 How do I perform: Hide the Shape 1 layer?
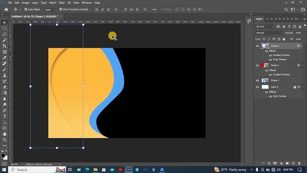click(x=258, y=65)
